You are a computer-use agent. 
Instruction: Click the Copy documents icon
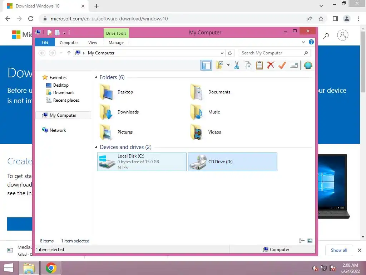(x=248, y=65)
